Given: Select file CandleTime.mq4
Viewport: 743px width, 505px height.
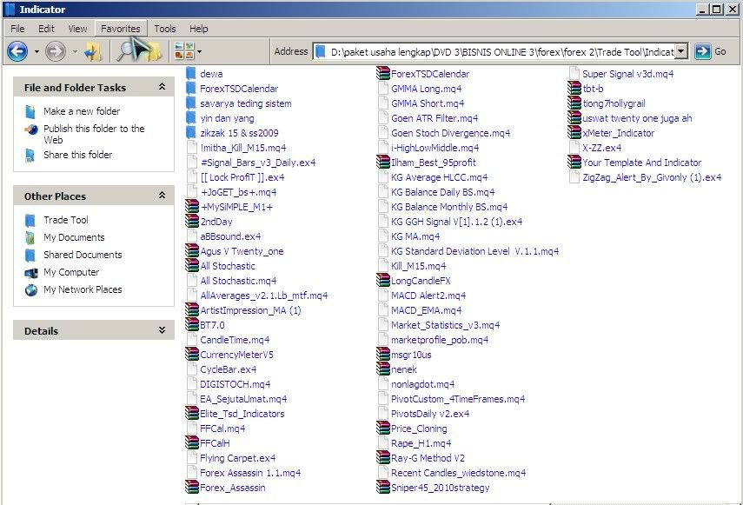Looking at the screenshot, I should tap(235, 340).
